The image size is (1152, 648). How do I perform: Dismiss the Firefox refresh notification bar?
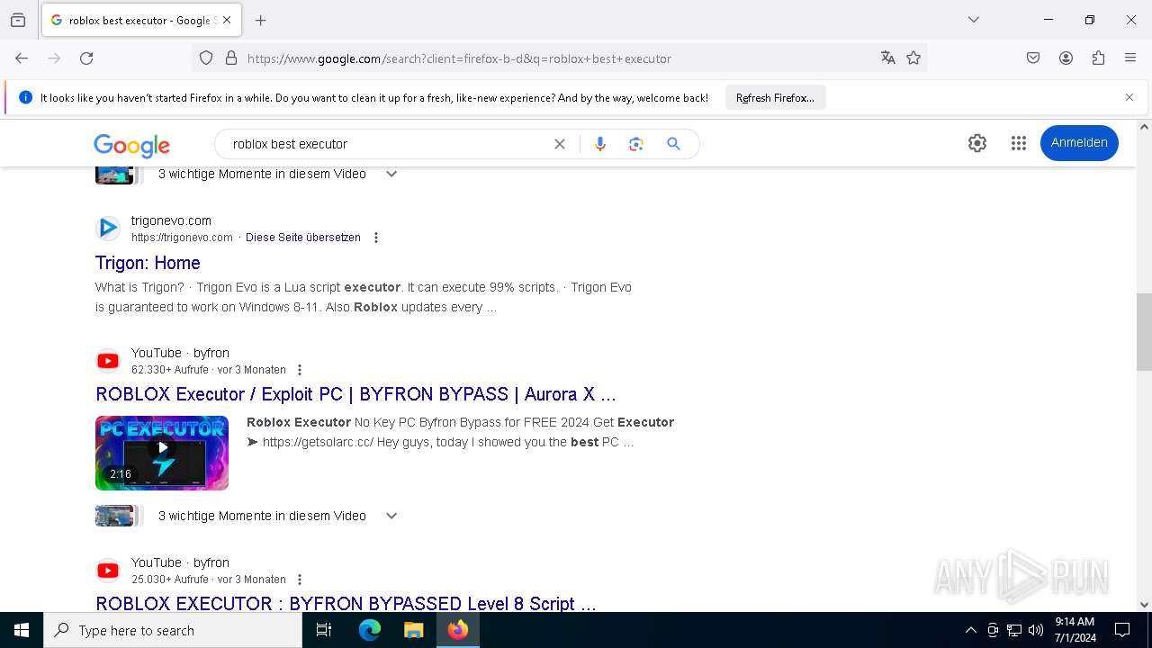click(1129, 97)
